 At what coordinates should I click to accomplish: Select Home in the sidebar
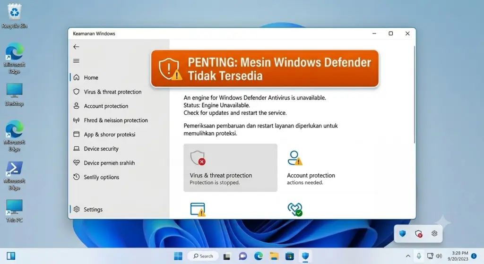[x=91, y=77]
